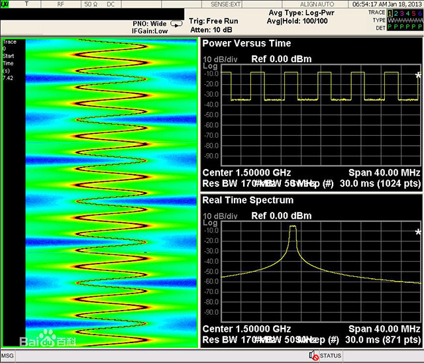The width and height of the screenshot is (424, 363).
Task: Click 10 dB/div in Power Versus Time
Action: [220, 60]
